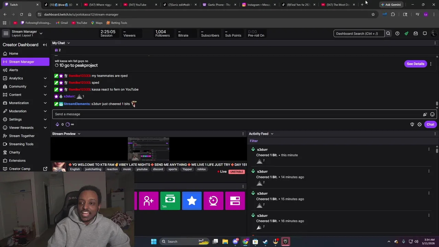This screenshot has height=247, width=439.
Task: Open Activity Feed panel three-dot menu
Action: [x=435, y=134]
